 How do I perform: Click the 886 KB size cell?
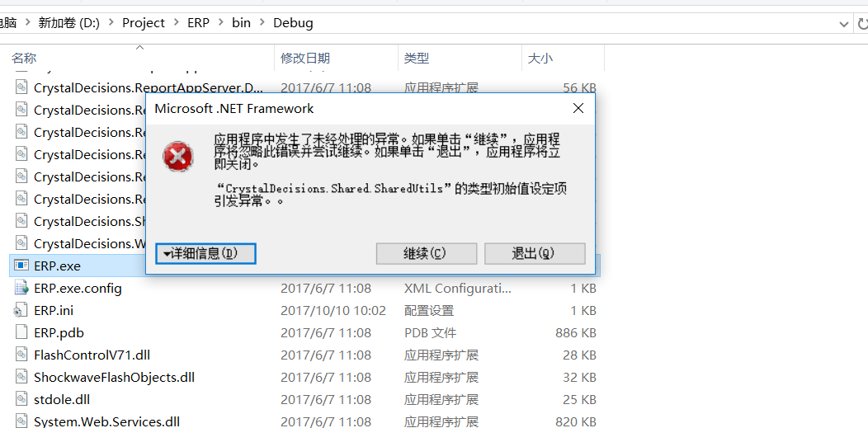[576, 333]
